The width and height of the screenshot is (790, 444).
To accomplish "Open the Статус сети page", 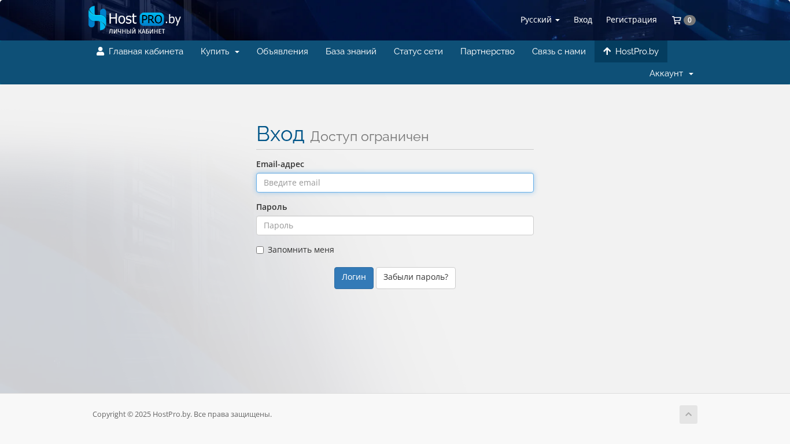I will pyautogui.click(x=418, y=51).
